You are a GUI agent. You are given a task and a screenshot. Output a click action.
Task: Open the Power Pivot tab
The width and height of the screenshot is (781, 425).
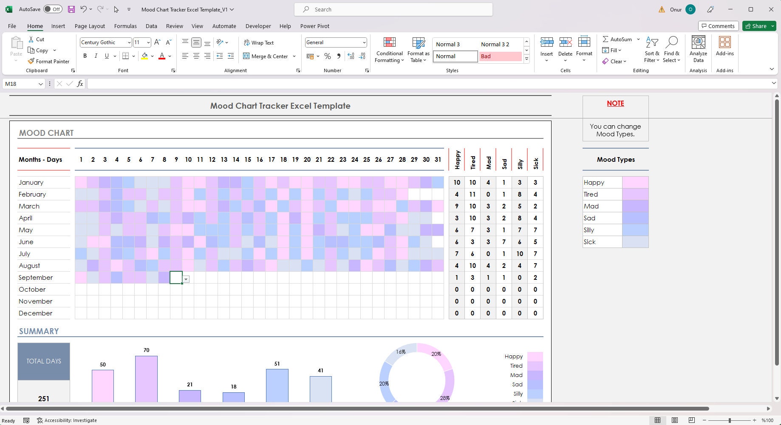pyautogui.click(x=314, y=26)
